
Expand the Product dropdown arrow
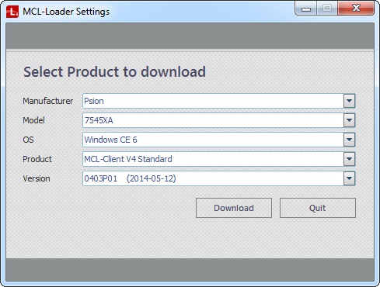349,159
